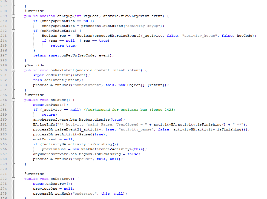
Task: Click "Msgbox.dismiss(true);" line
Action: (79, 120)
